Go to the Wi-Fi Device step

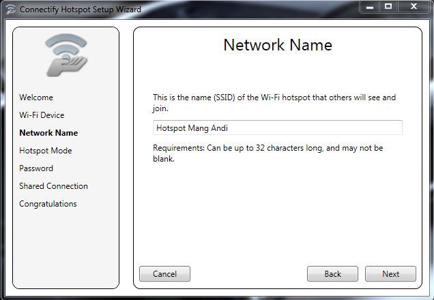pos(42,115)
